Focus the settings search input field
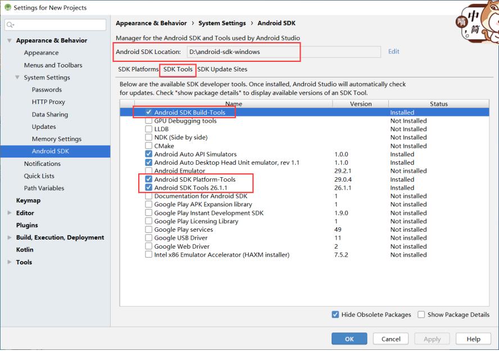 point(56,25)
